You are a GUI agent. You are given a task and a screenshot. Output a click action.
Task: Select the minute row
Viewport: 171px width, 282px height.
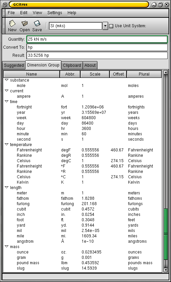tap(82, 134)
